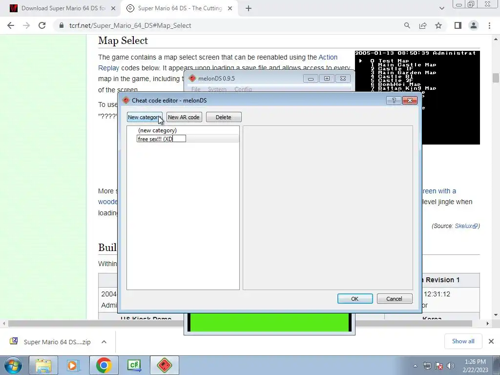Image resolution: width=500 pixels, height=375 pixels.
Task: Open the Chrome profile icon
Action: tap(474, 25)
